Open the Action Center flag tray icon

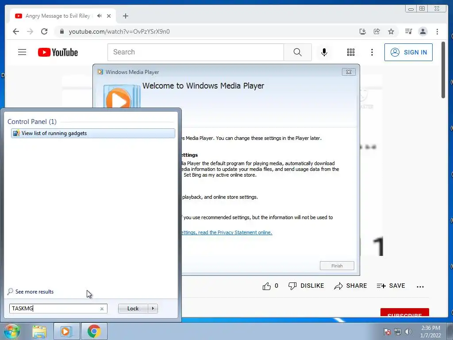point(387,332)
